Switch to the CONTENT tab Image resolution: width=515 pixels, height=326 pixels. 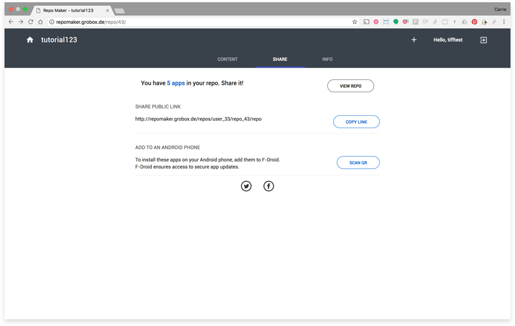pos(228,59)
